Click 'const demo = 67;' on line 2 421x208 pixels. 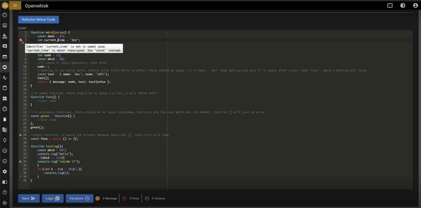coord(51,36)
